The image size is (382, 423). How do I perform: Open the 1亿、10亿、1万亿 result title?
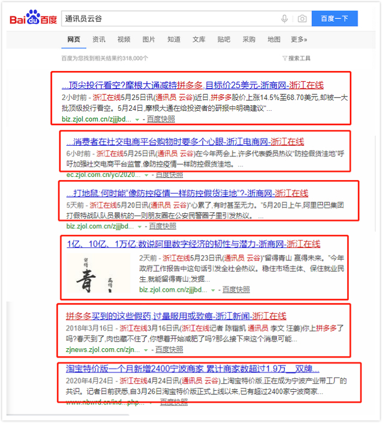pos(193,244)
